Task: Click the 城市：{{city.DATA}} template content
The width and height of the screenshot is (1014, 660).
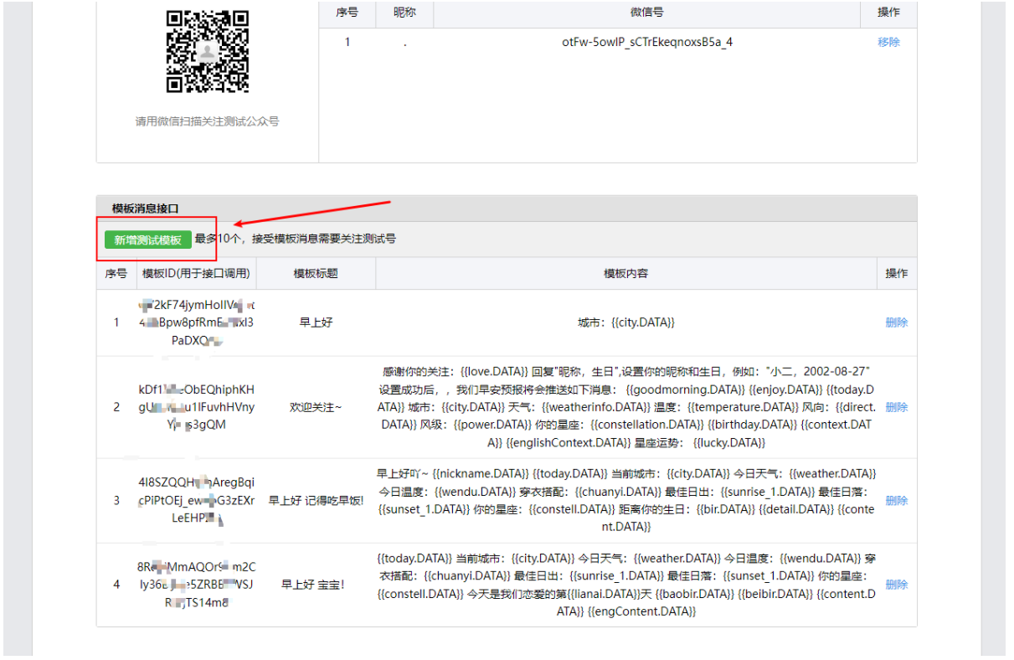Action: [x=625, y=322]
